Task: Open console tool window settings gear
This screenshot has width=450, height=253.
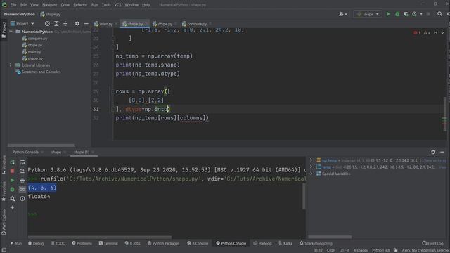Action: [x=433, y=152]
